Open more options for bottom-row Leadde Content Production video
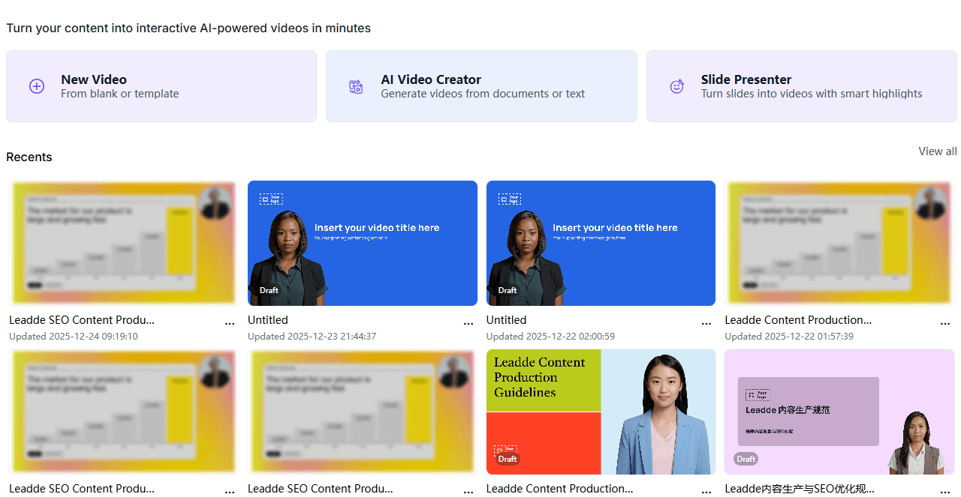 tap(706, 492)
